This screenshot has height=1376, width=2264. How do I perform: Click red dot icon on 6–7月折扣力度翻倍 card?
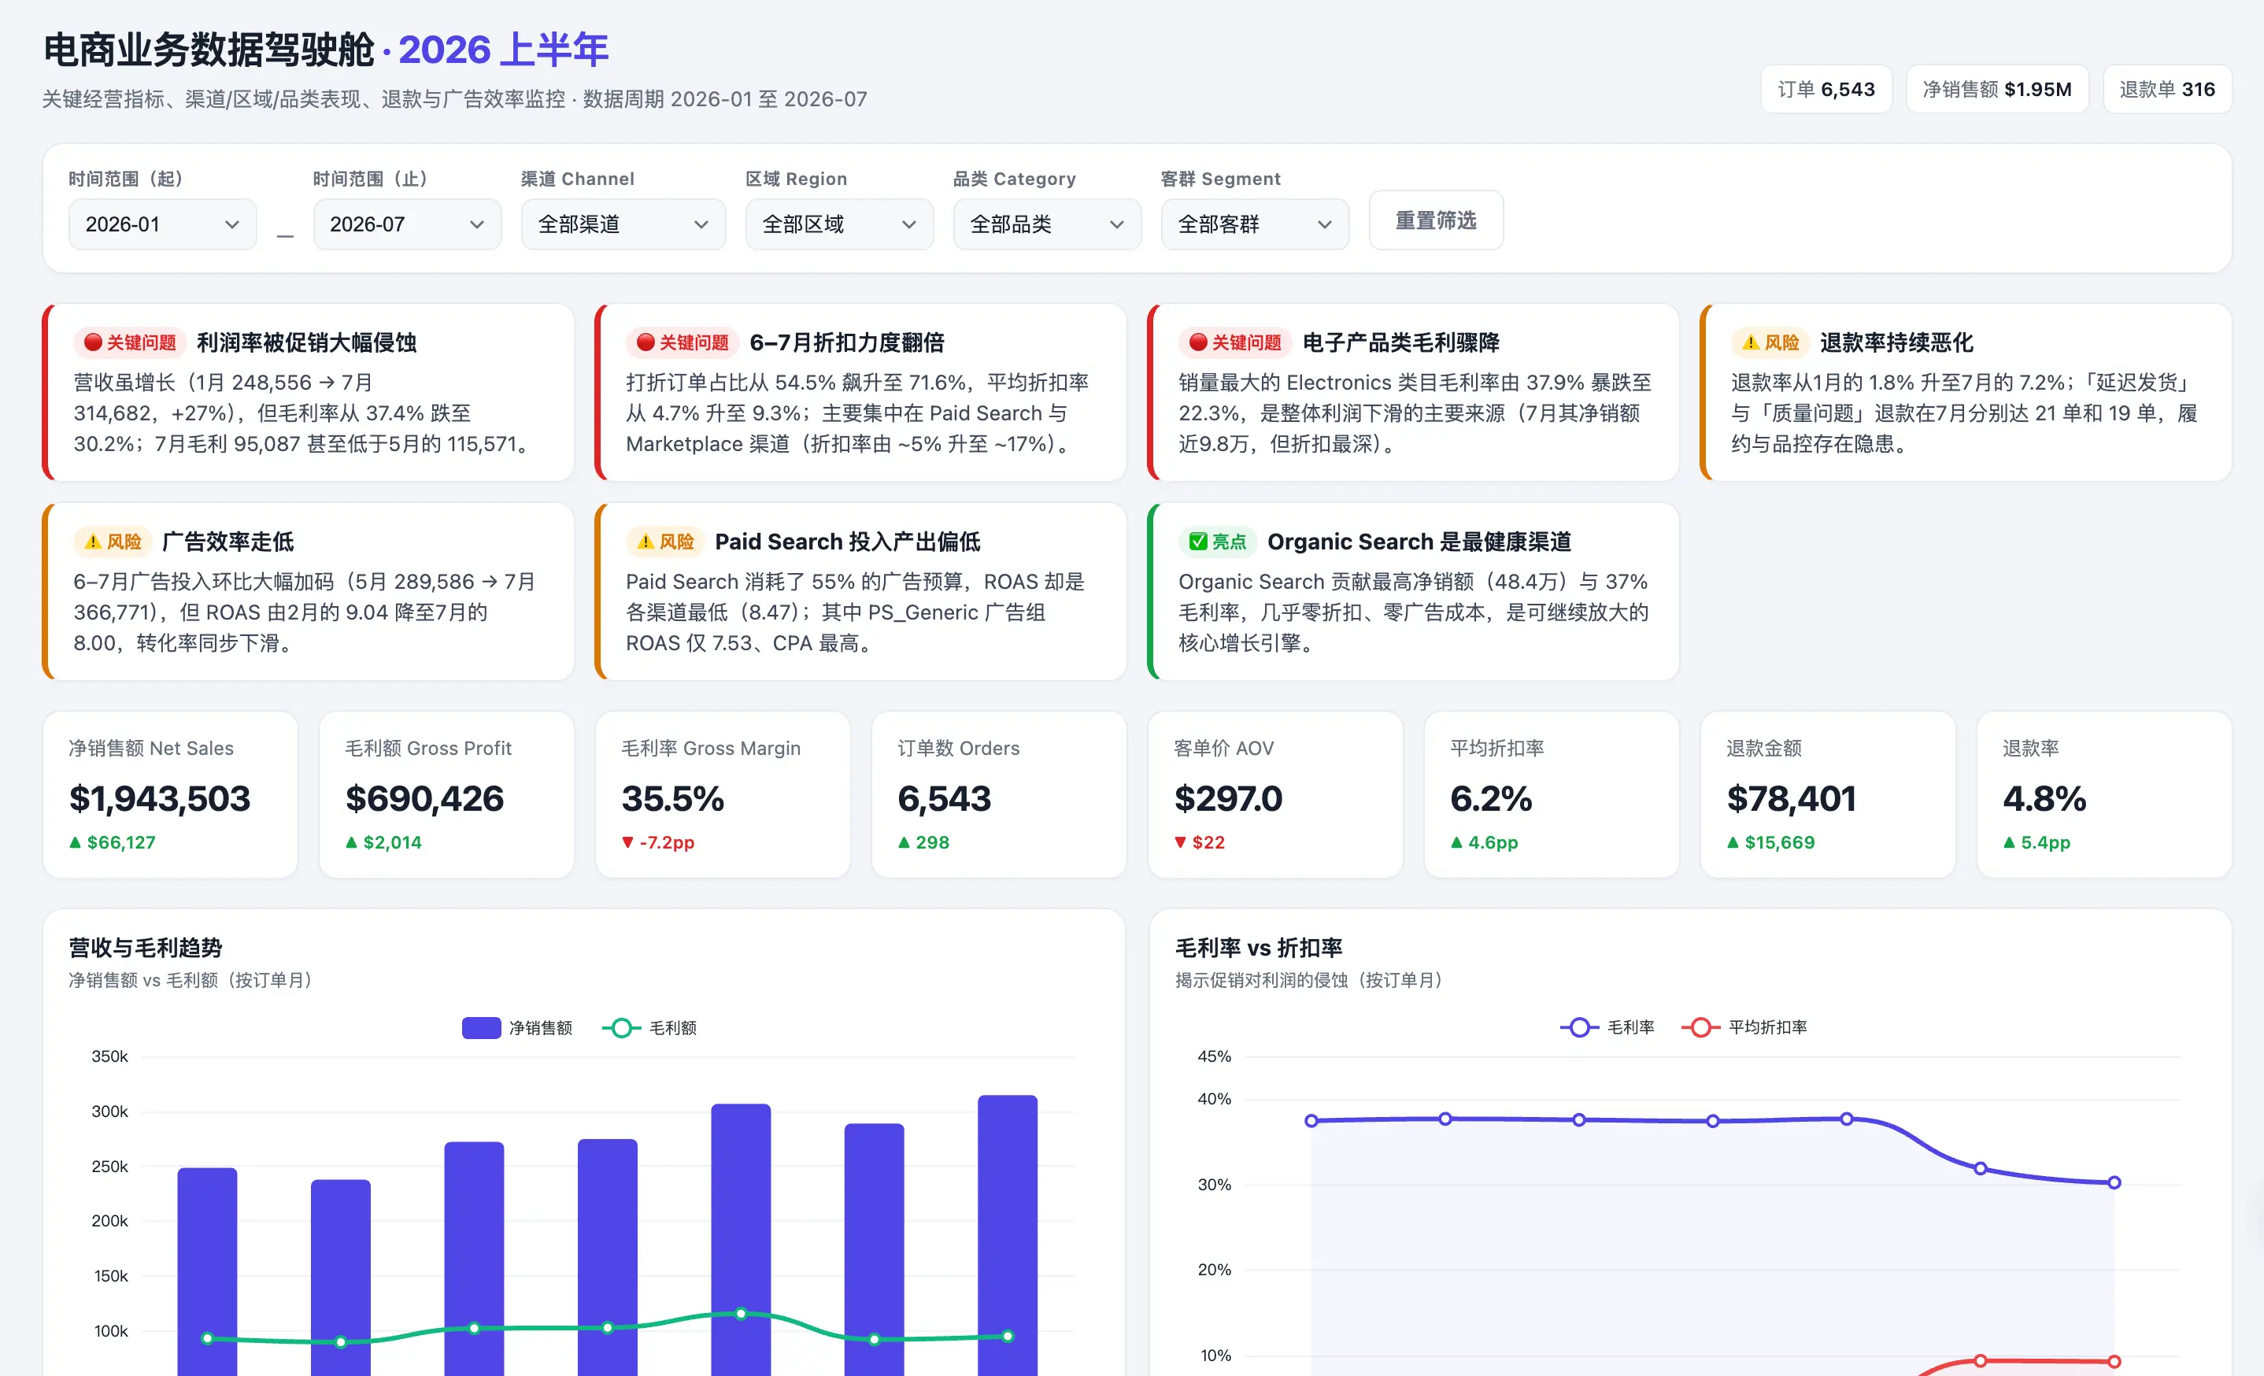[646, 342]
